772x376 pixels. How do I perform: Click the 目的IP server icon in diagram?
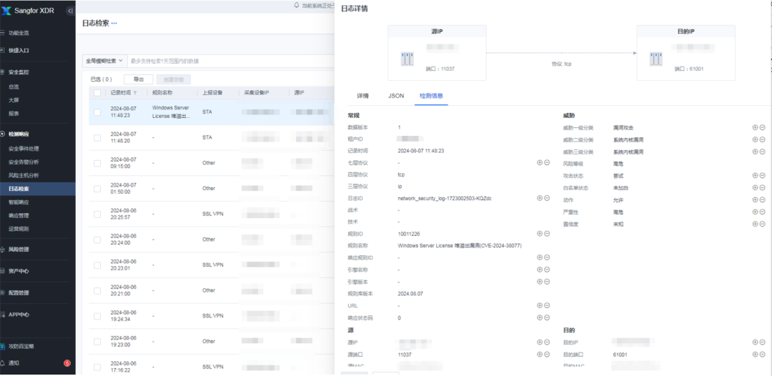click(655, 59)
